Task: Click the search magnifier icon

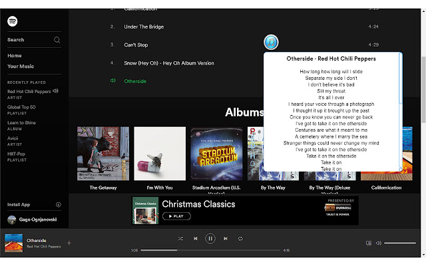Action: tap(57, 40)
